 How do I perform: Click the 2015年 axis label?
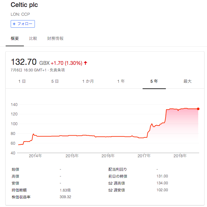tap(72, 156)
